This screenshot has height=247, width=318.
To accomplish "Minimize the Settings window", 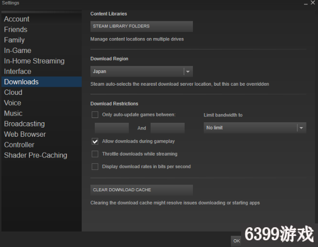I will 305,3.
